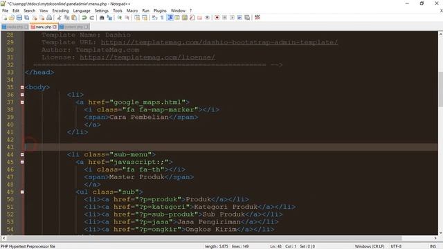
Task: Click the ABC spell-check toolbar icon
Action: coord(257,17)
